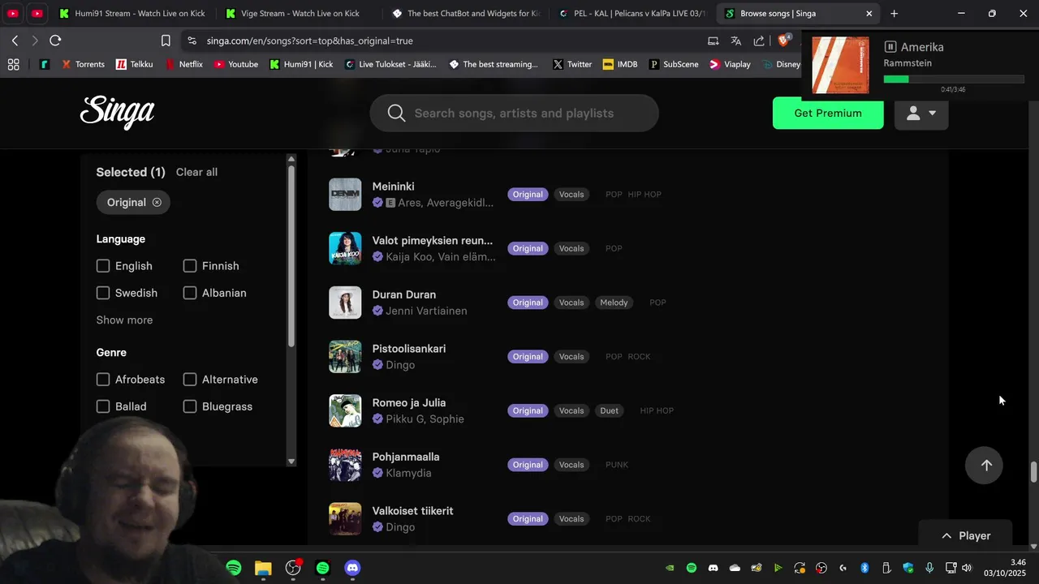Focus the song search field
This screenshot has height=584, width=1039.
click(x=514, y=113)
